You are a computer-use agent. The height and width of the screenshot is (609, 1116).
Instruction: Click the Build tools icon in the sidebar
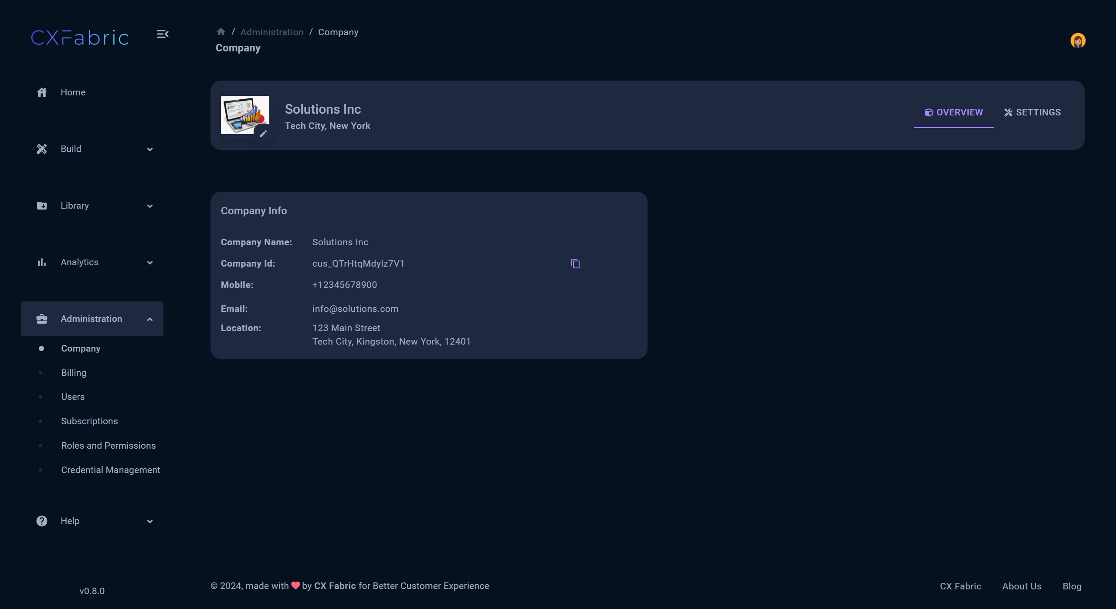42,149
